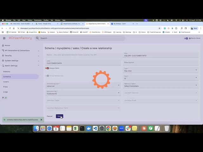This screenshot has width=203, height=152.
Task: Open Stickies from the dock
Action: (134, 128)
